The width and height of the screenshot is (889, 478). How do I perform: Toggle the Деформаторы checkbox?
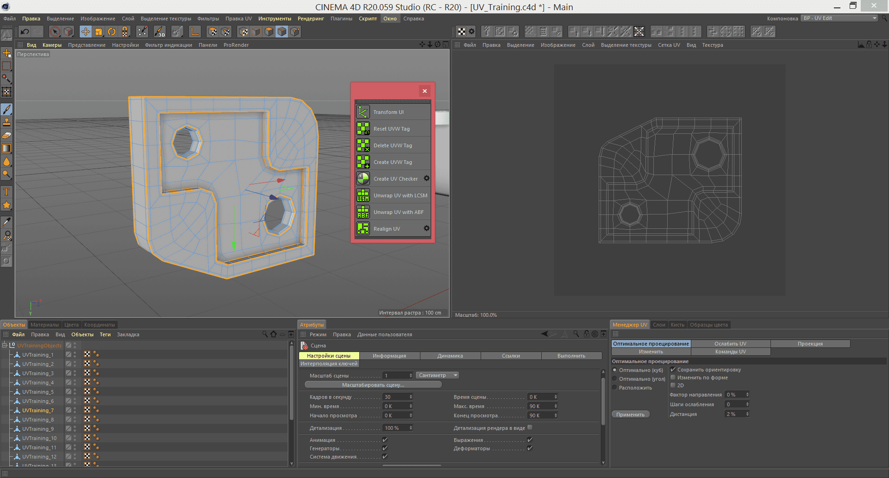530,448
